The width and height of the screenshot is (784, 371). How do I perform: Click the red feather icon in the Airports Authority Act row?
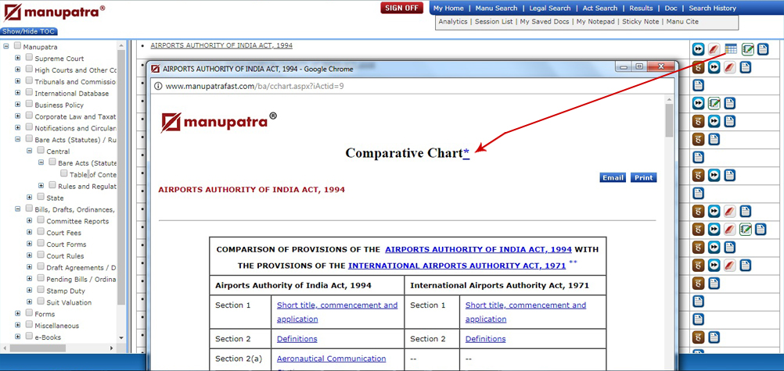click(x=714, y=49)
